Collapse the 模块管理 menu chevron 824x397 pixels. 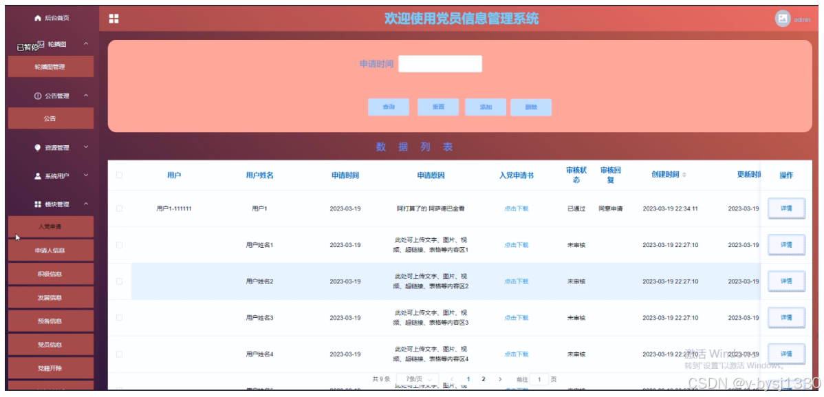click(86, 204)
